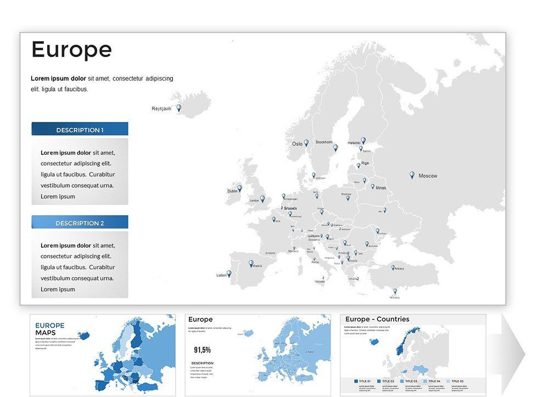Select the Moscow location pin
The height and width of the screenshot is (397, 549).
tap(411, 175)
